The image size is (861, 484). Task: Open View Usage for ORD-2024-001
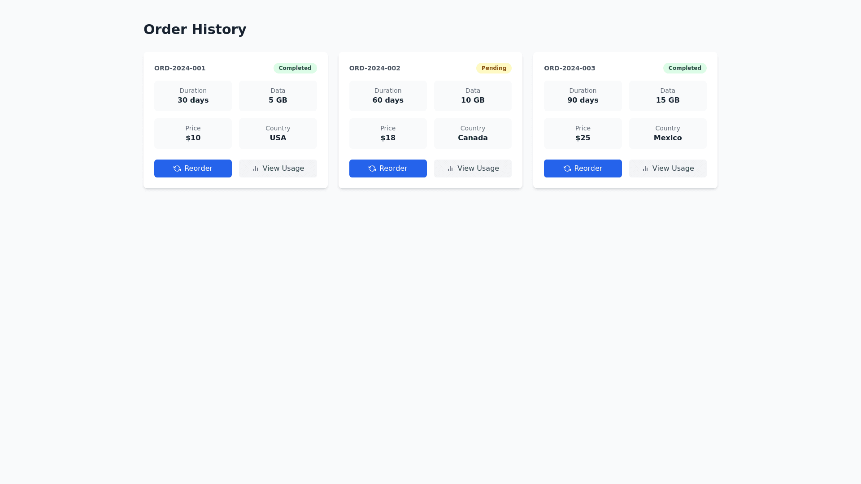278,169
